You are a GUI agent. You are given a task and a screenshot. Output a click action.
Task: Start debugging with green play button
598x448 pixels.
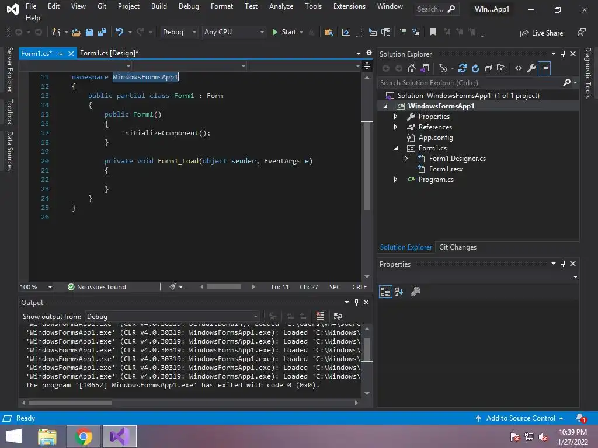(284, 33)
